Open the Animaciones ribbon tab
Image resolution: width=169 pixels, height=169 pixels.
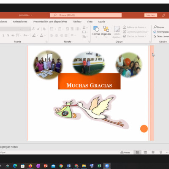pyautogui.click(x=20, y=22)
